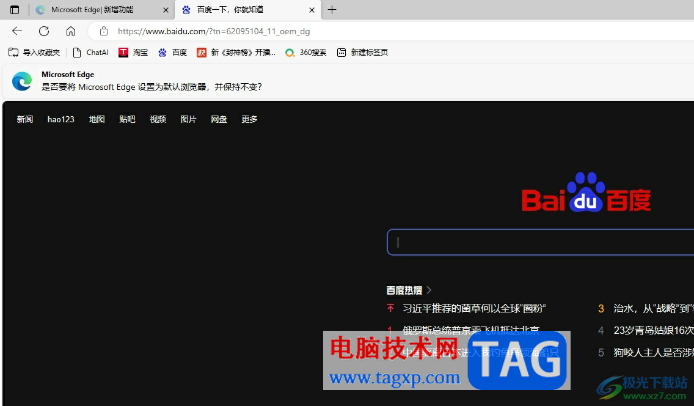Open the ChatAI bookmark
694x406 pixels.
[x=91, y=52]
